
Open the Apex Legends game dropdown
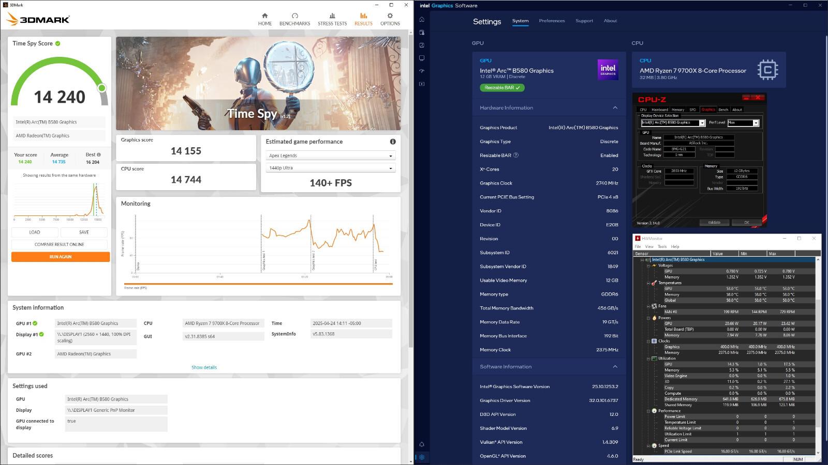tap(331, 156)
